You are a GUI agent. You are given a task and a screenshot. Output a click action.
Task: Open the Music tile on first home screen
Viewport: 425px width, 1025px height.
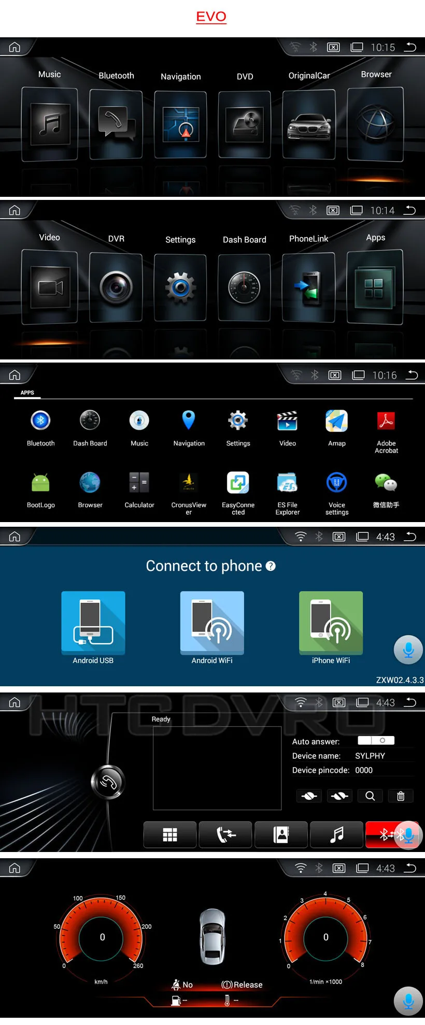pyautogui.click(x=50, y=124)
